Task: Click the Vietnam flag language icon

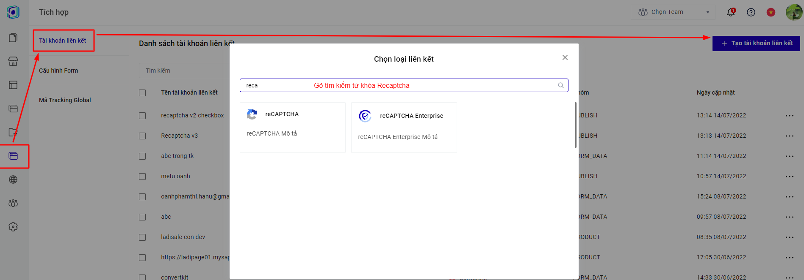Action: pyautogui.click(x=771, y=12)
